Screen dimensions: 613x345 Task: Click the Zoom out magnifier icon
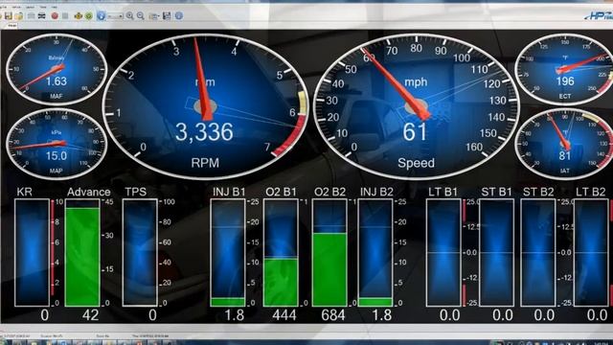tap(141, 16)
